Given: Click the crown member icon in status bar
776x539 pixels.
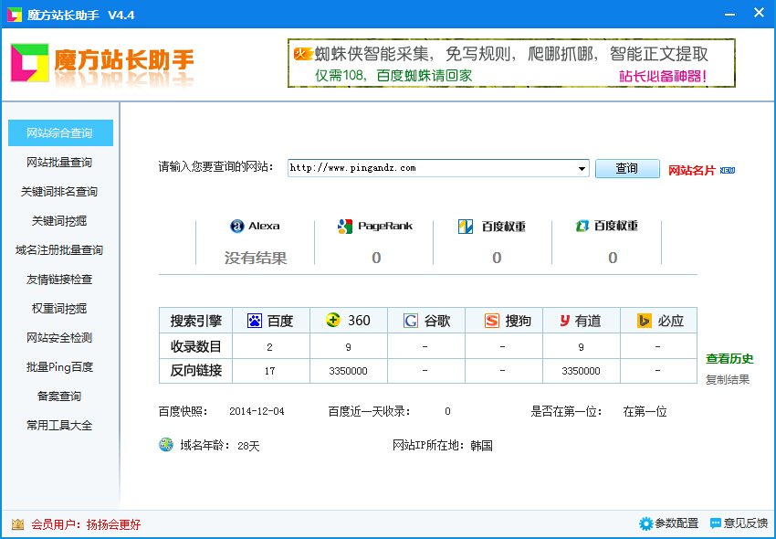Looking at the screenshot, I should pyautogui.click(x=18, y=523).
